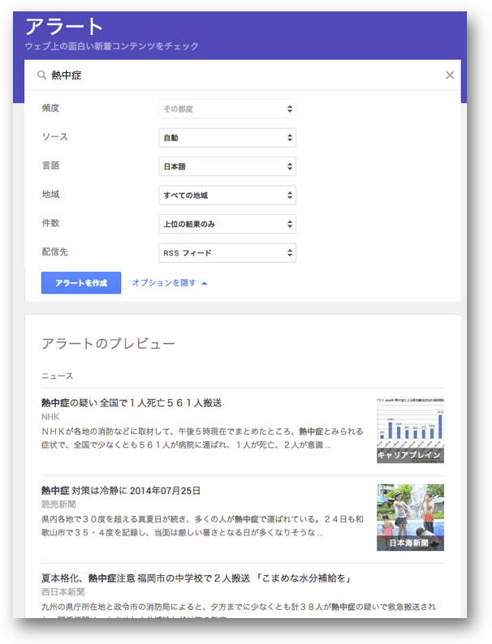492x644 pixels.
Task: Open headline 熱中症 対策は冷静に 2014年07月25日
Action: 121,491
